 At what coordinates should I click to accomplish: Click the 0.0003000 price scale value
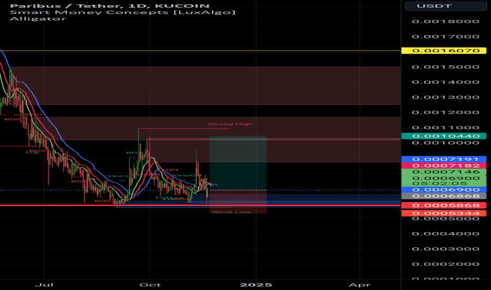coord(446,249)
